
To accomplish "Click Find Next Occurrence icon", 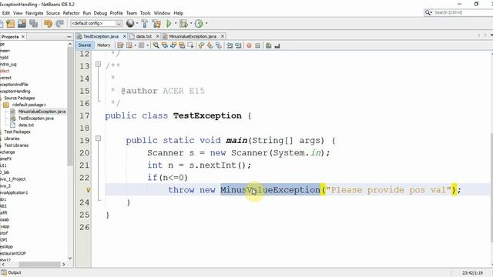I will 173,45.
